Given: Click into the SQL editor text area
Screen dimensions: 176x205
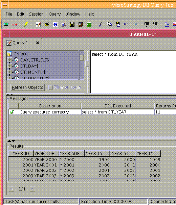Looking at the screenshot, I should tap(133, 72).
